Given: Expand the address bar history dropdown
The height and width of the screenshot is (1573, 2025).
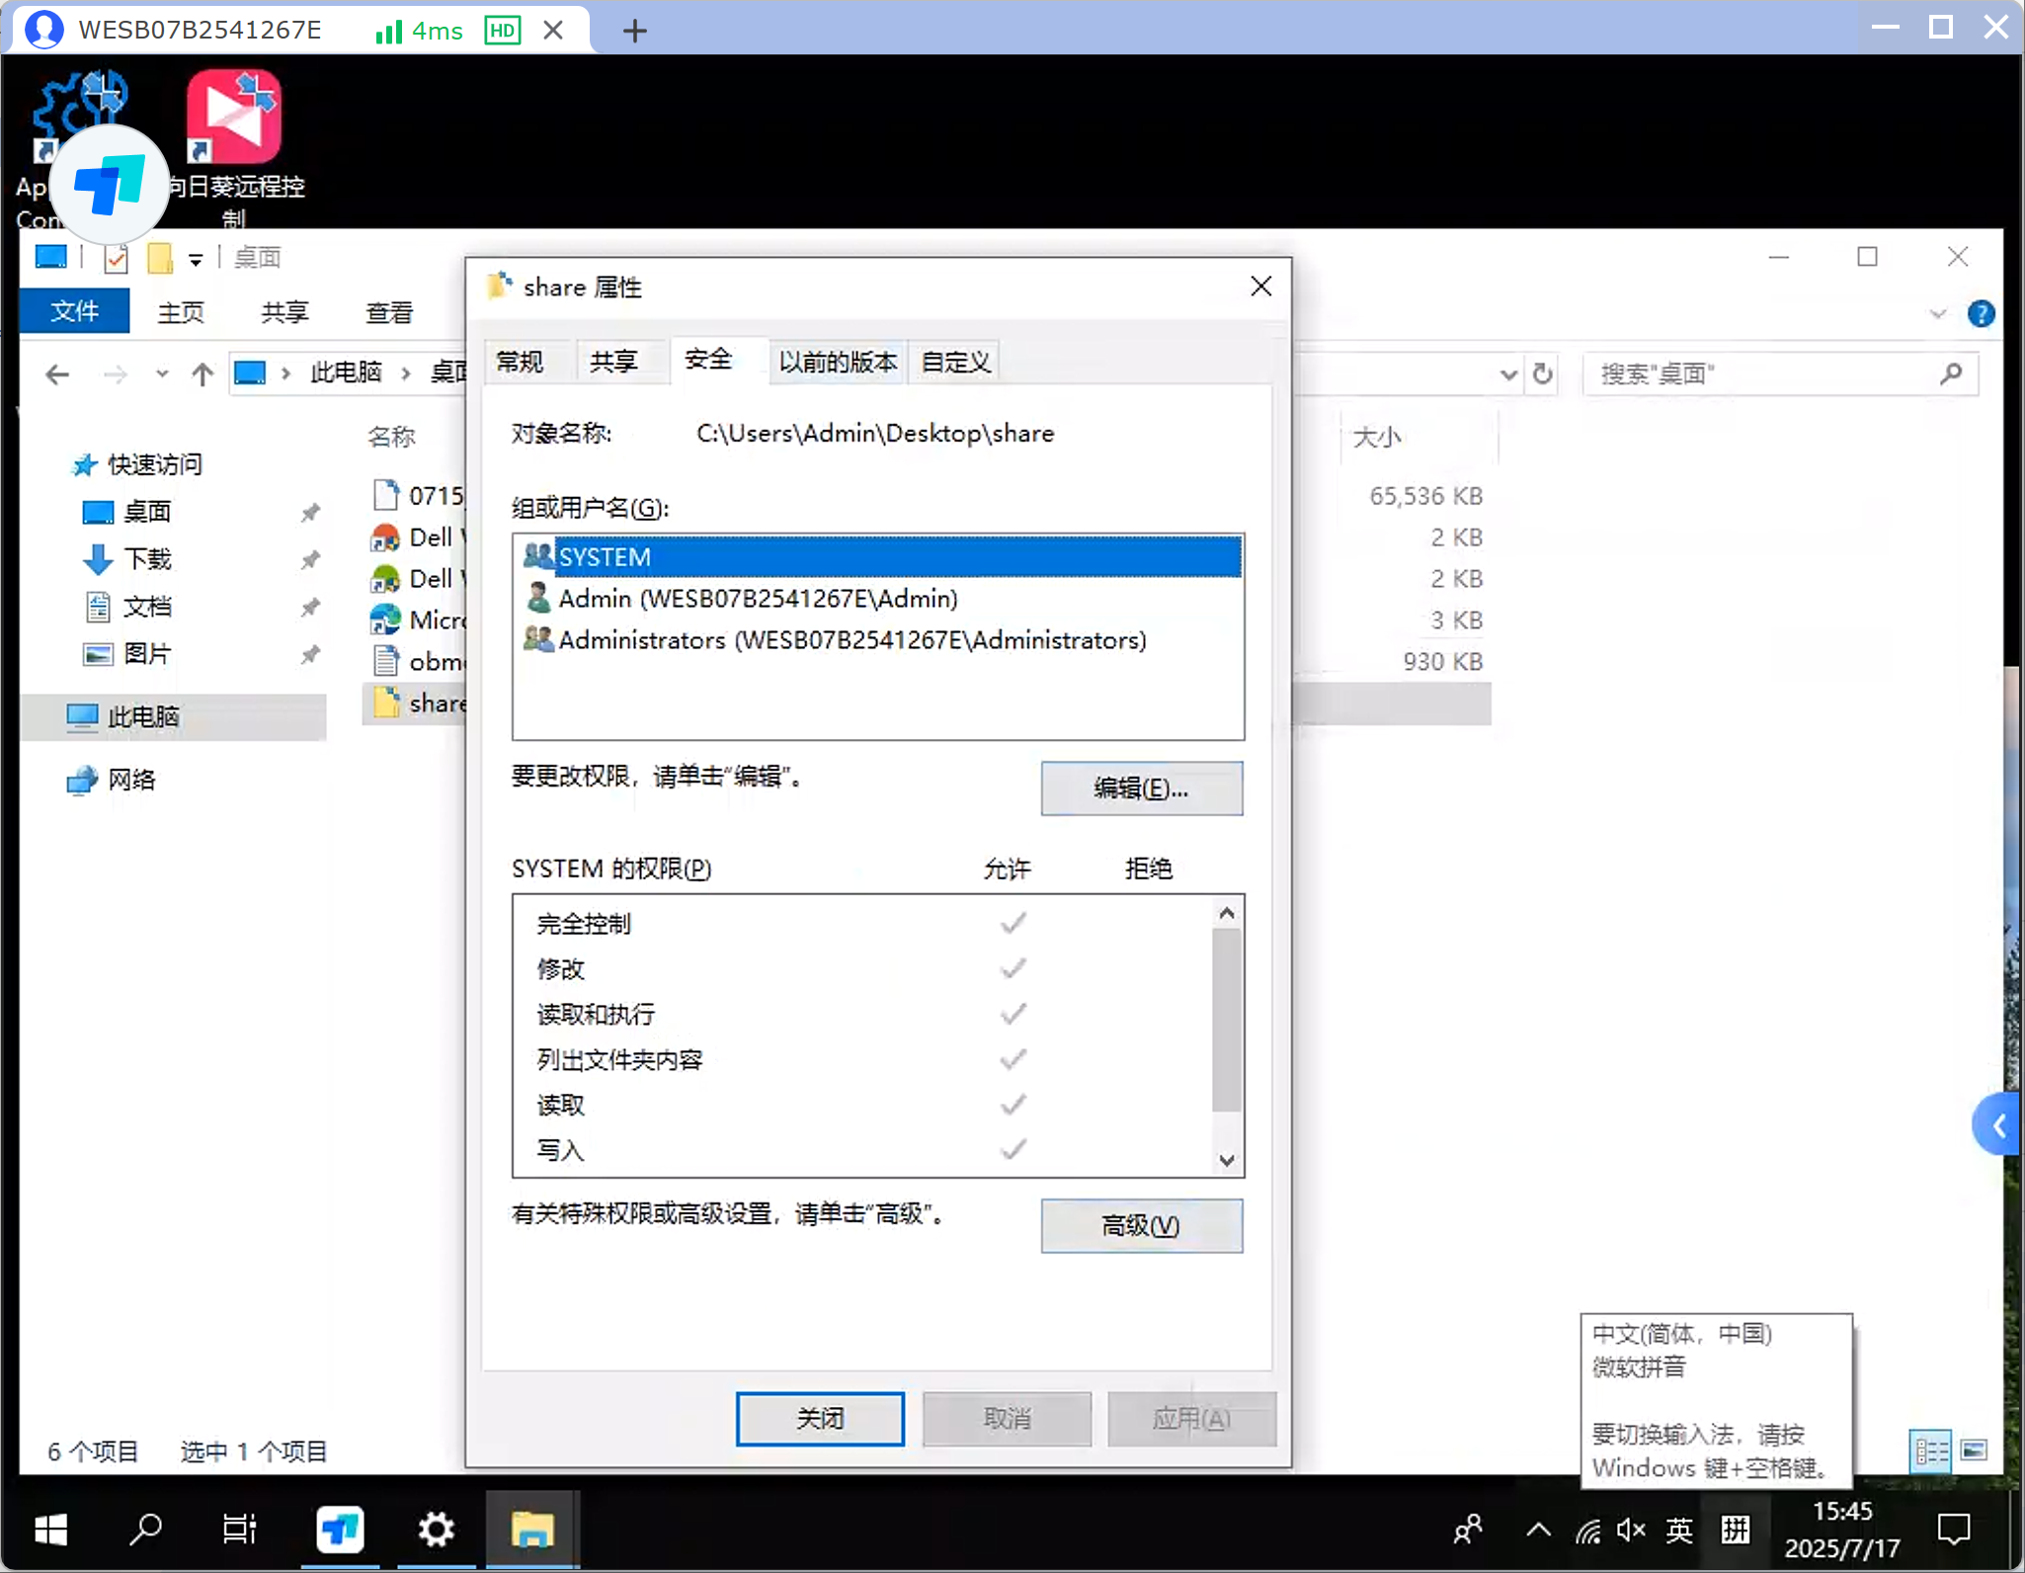Looking at the screenshot, I should coord(1508,374).
